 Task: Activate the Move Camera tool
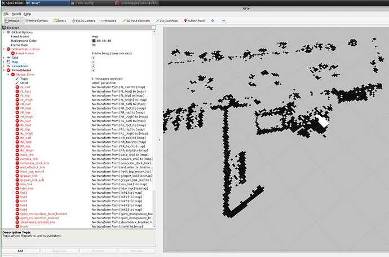pyautogui.click(x=38, y=20)
